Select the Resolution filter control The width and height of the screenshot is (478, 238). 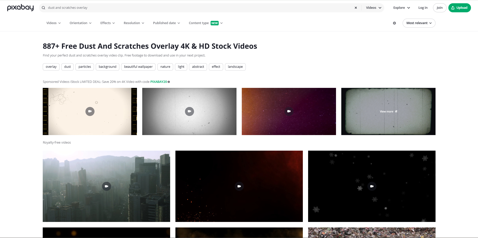pyautogui.click(x=133, y=23)
